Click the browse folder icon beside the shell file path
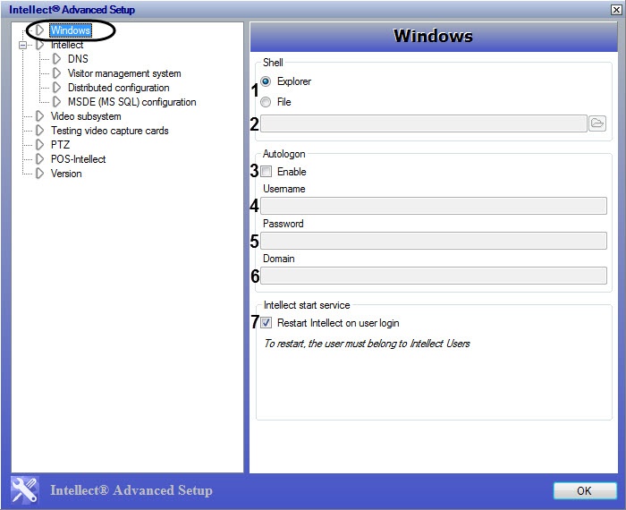 (596, 123)
